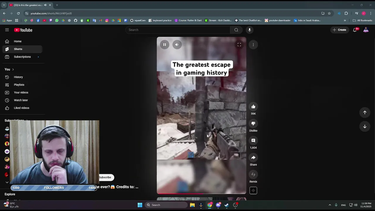Open the Short's three-dot options menu
This screenshot has height=211, width=375.
253,45
